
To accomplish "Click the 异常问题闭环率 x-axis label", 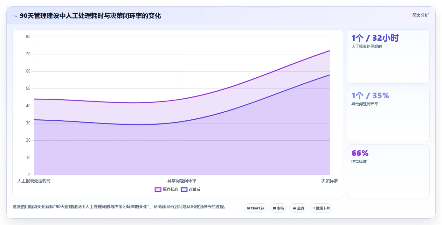I will (x=182, y=181).
